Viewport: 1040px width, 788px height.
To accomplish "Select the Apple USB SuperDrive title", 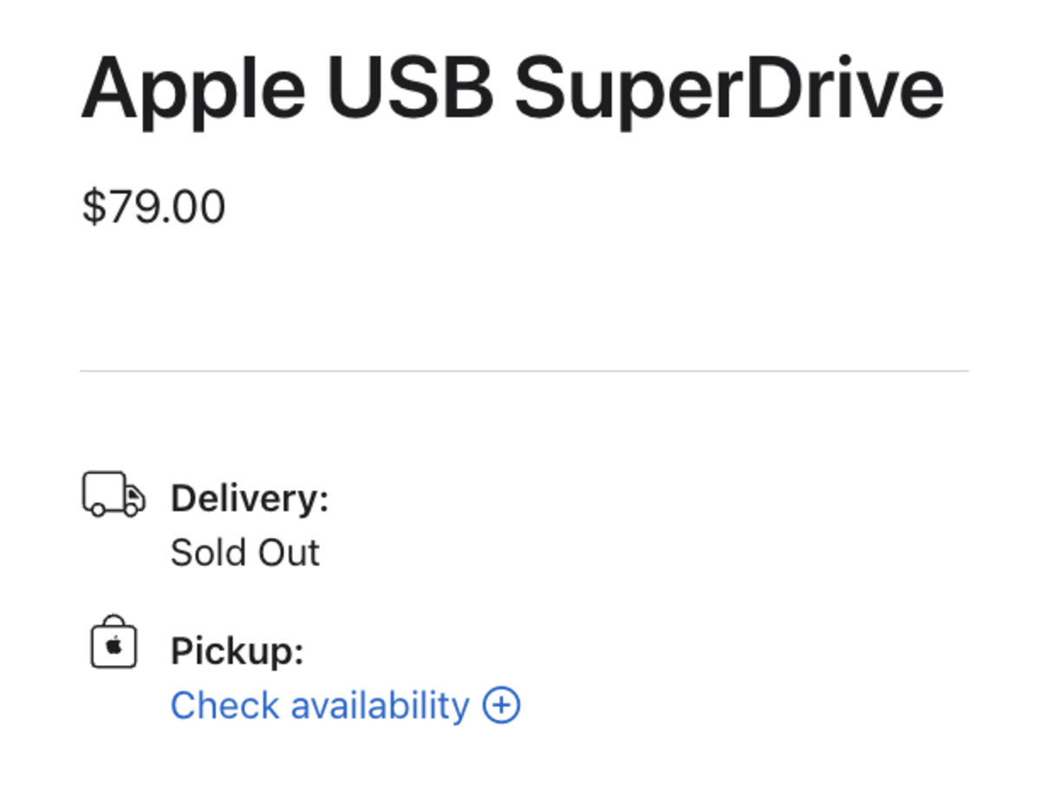I will 512,89.
